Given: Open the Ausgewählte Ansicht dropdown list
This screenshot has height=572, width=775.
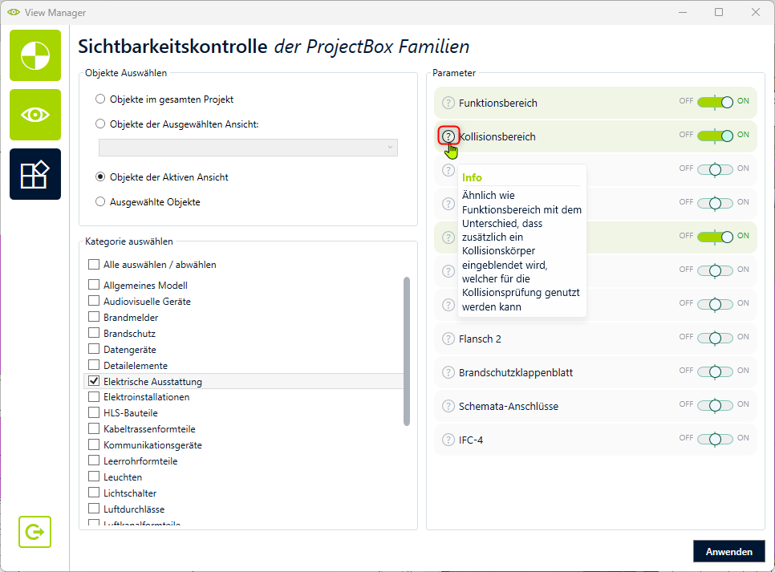Looking at the screenshot, I should tap(248, 148).
